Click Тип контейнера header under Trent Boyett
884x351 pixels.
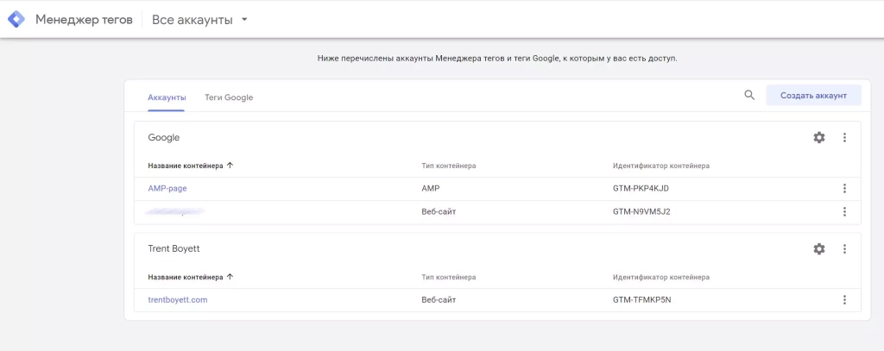(x=449, y=278)
